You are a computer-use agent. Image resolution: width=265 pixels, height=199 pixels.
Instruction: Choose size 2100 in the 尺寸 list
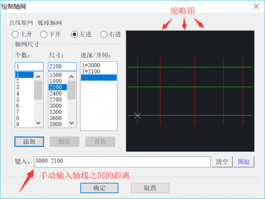[58, 87]
